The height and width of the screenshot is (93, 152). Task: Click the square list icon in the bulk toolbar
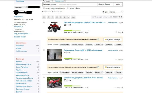[61, 17]
